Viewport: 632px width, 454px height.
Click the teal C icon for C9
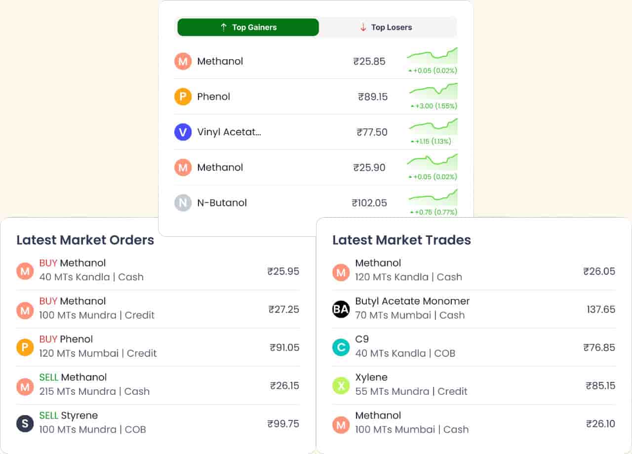click(341, 347)
